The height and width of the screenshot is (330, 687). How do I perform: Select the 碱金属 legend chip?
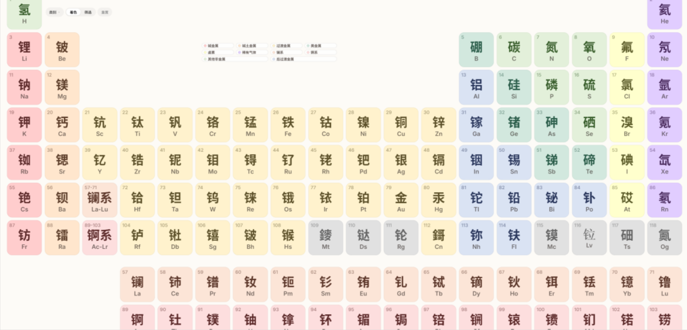218,46
